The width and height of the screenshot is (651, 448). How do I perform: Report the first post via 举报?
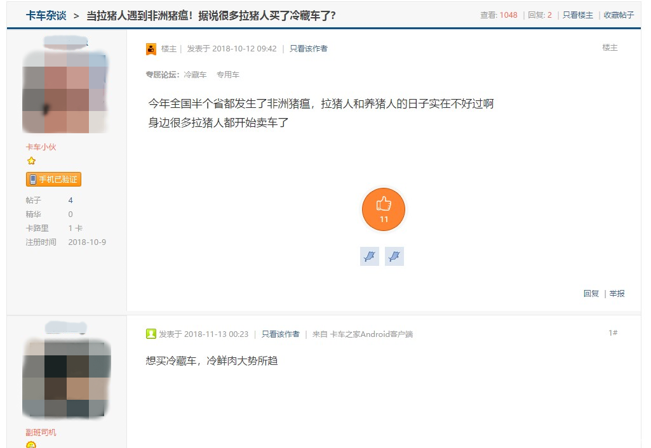[617, 294]
